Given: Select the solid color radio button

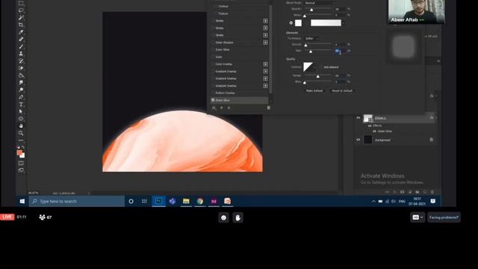Looking at the screenshot, I should [x=291, y=23].
